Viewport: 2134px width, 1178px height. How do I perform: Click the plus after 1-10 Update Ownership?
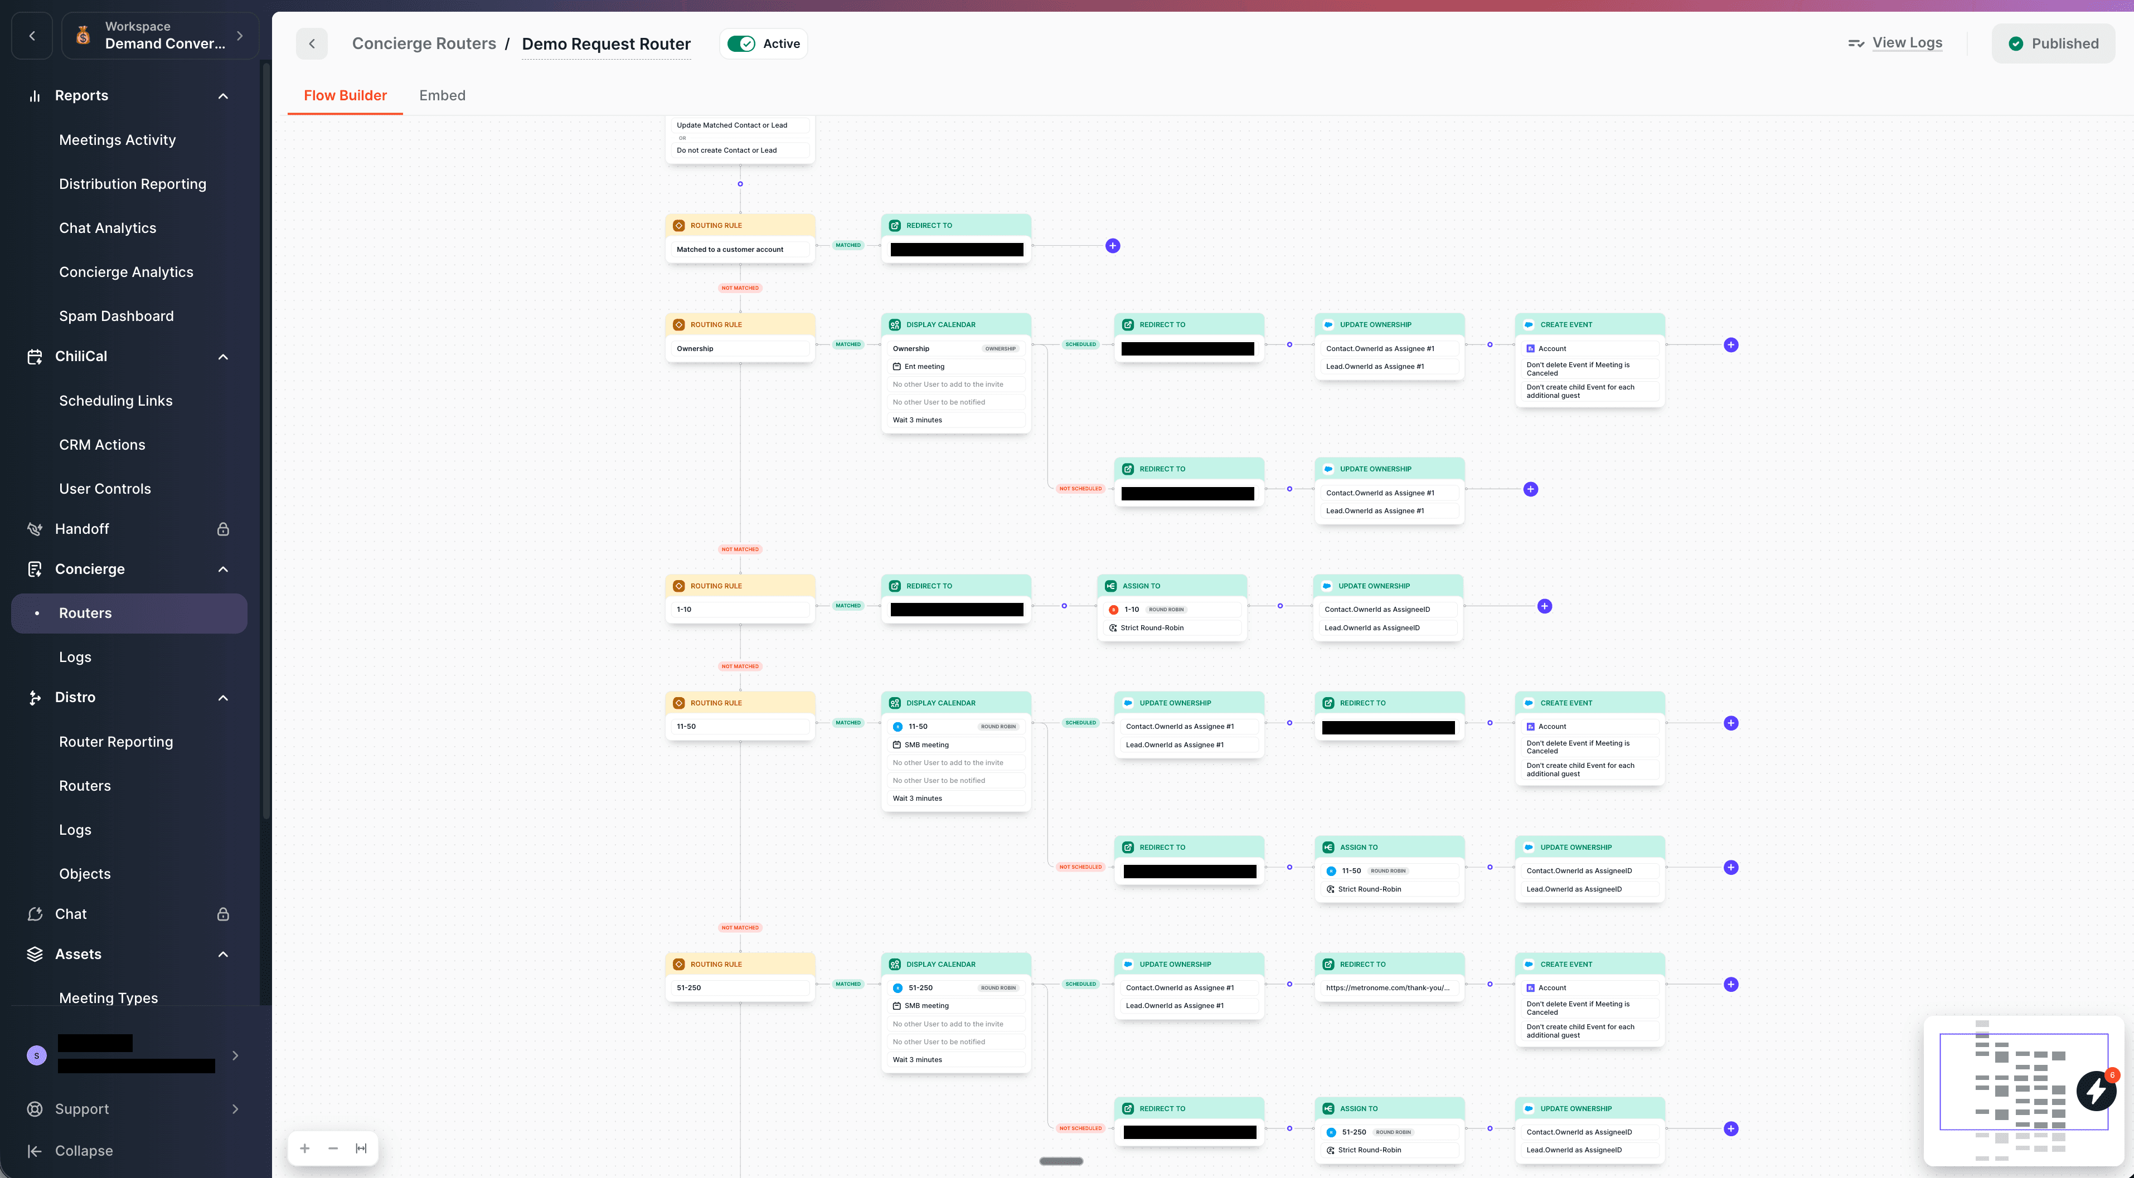pyautogui.click(x=1544, y=607)
